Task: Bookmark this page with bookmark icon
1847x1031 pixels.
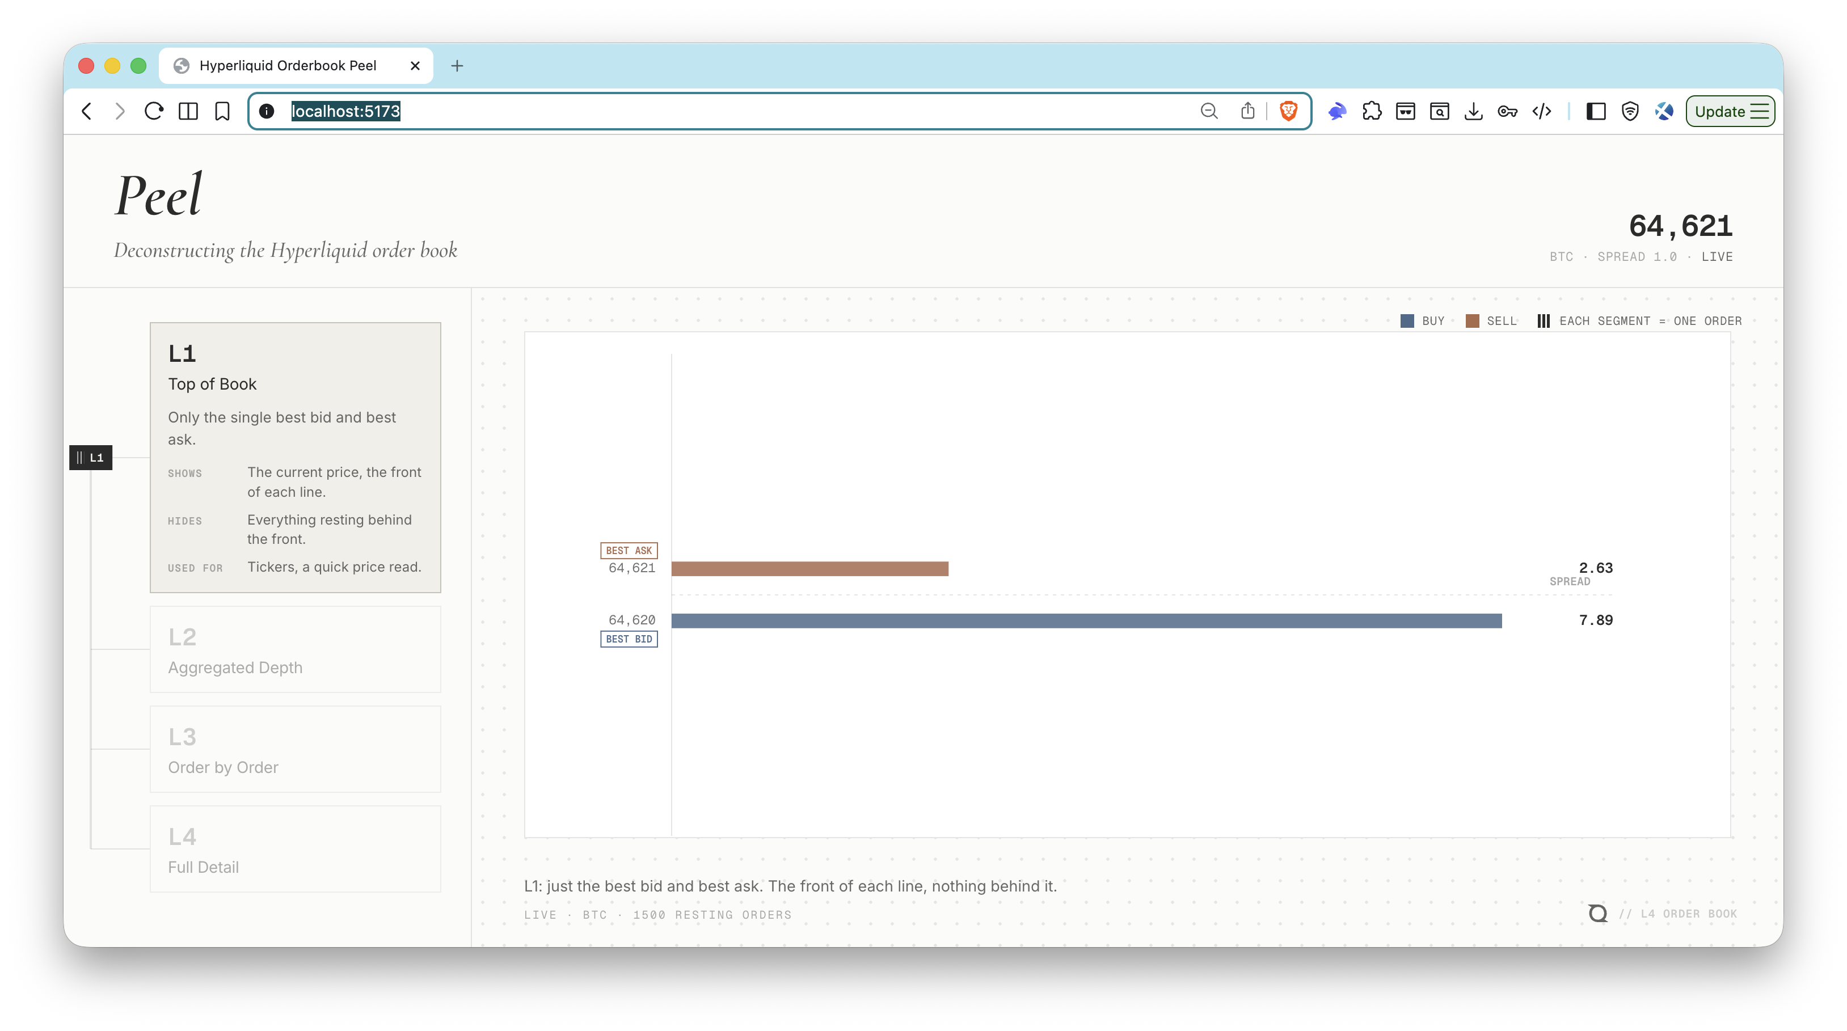Action: (222, 111)
